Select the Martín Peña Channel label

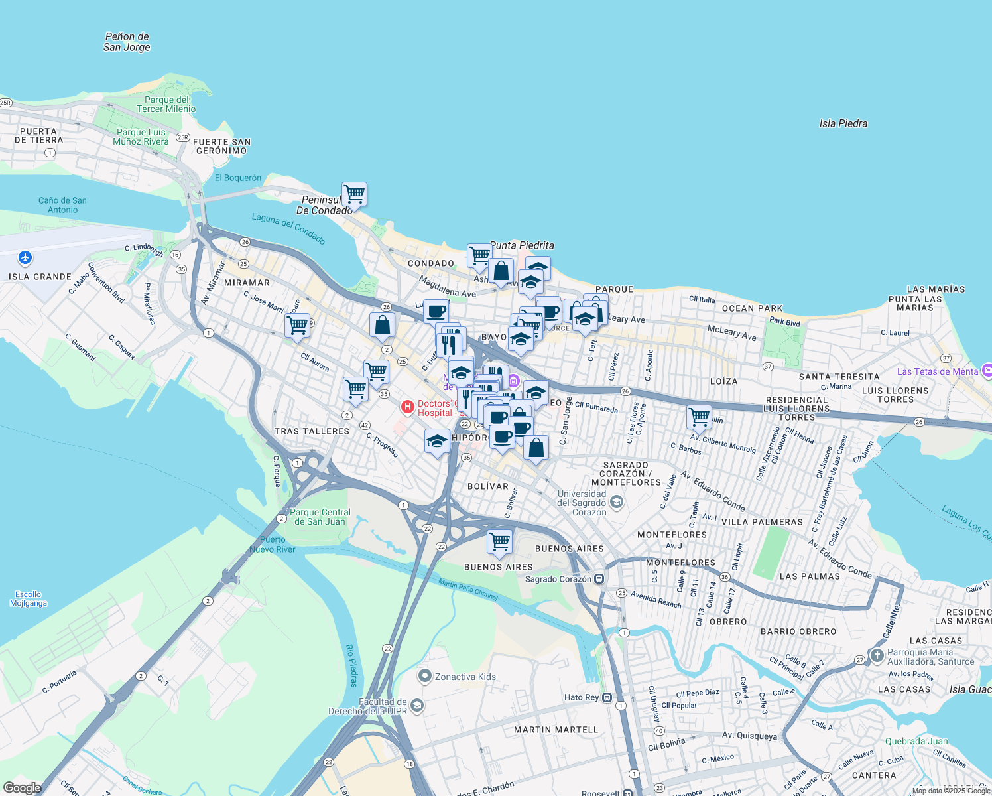(x=468, y=589)
